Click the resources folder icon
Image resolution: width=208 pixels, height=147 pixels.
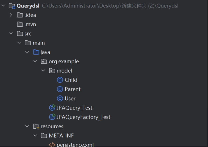pos(36,126)
